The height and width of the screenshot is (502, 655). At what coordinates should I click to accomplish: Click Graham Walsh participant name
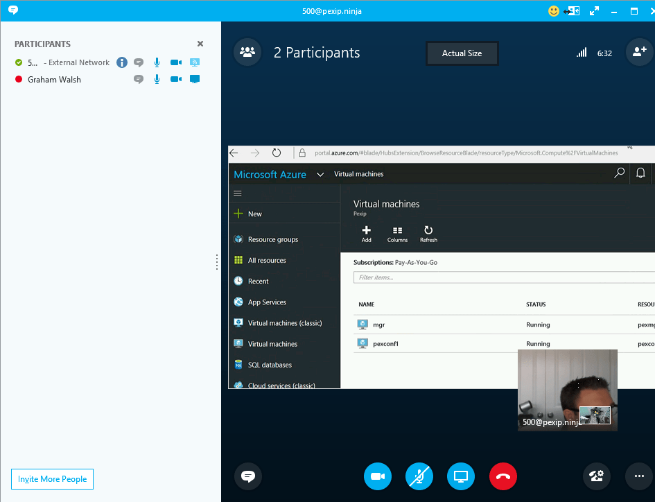(54, 80)
